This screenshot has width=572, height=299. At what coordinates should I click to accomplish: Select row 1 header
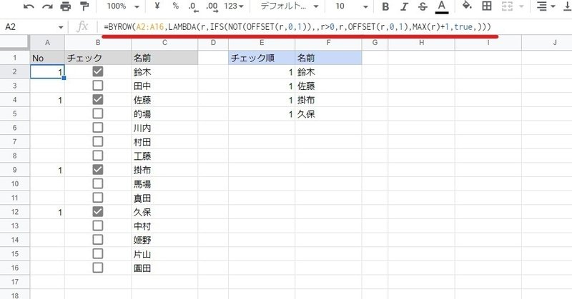pyautogui.click(x=14, y=58)
